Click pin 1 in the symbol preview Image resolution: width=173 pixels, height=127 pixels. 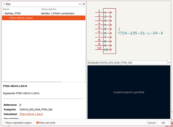pos(103,12)
